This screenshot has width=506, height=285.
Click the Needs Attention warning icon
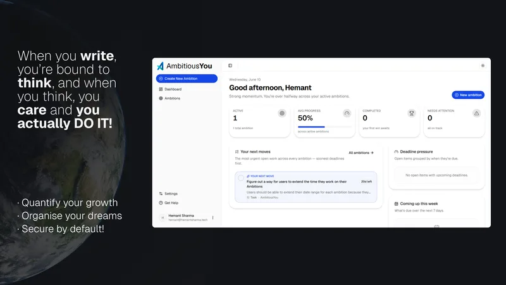477,113
